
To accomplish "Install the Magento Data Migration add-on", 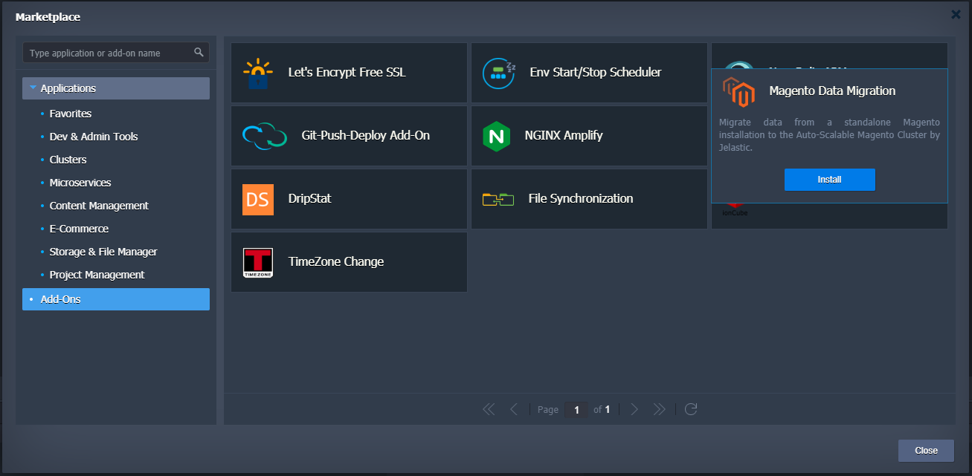I will (x=829, y=180).
